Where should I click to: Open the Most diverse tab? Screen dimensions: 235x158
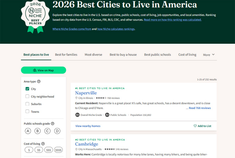pyautogui.click(x=93, y=55)
